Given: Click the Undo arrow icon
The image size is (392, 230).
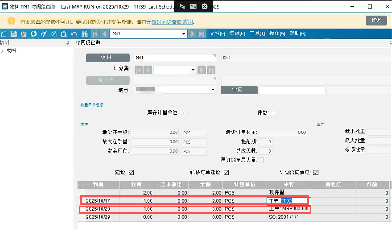Looking at the screenshot, I should 74,34.
